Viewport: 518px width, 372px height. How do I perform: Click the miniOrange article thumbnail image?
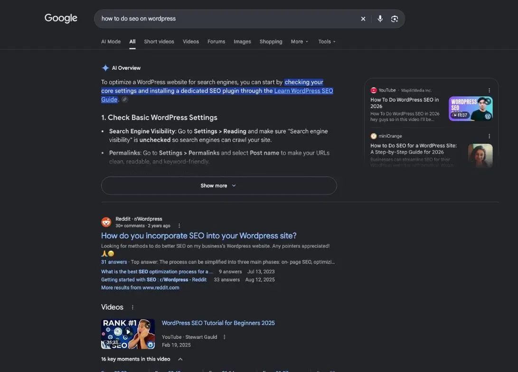click(x=480, y=156)
